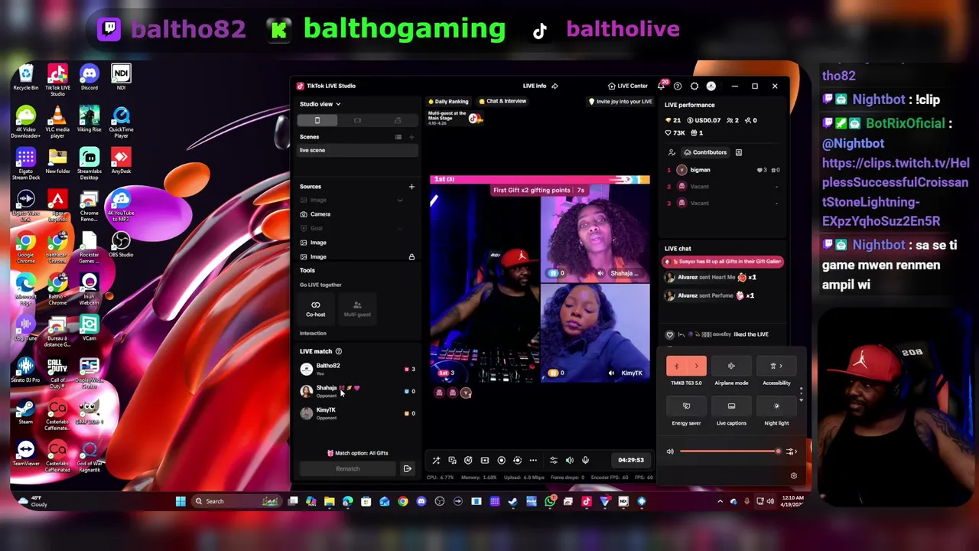Click the exit match icon beside Rematch
The image size is (979, 551).
tap(408, 469)
